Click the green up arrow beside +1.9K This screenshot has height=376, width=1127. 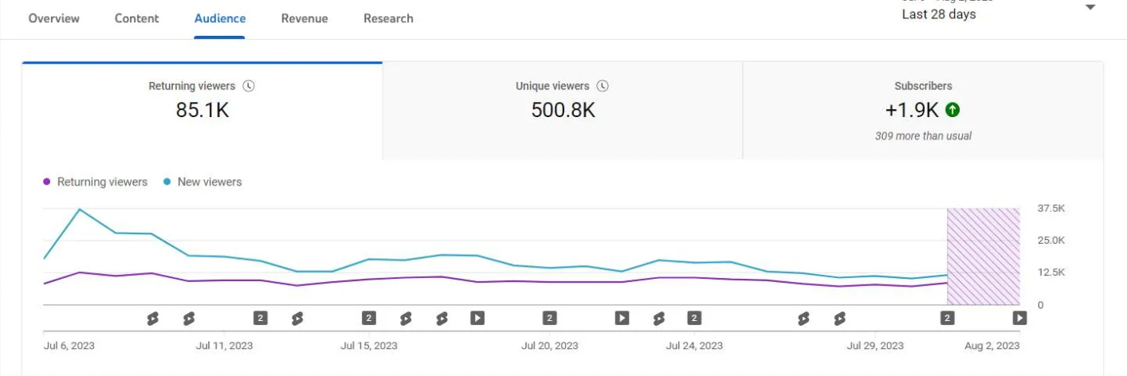(952, 110)
